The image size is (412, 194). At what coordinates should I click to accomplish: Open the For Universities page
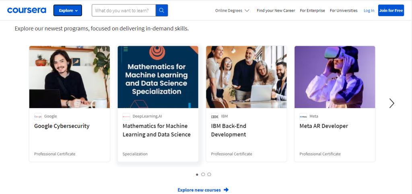point(344,10)
